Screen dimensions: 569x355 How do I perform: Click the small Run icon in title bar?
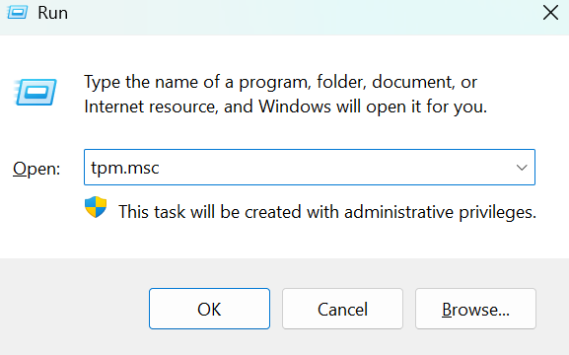click(18, 13)
